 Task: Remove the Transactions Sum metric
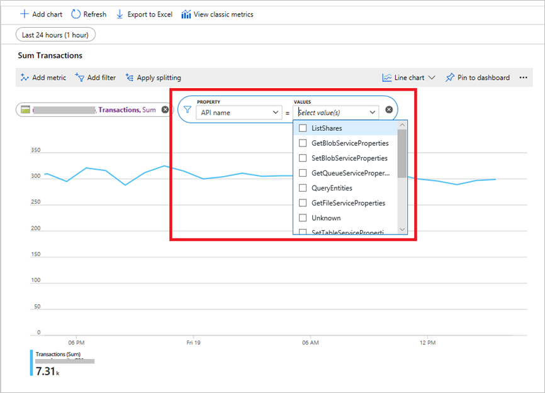pos(164,109)
